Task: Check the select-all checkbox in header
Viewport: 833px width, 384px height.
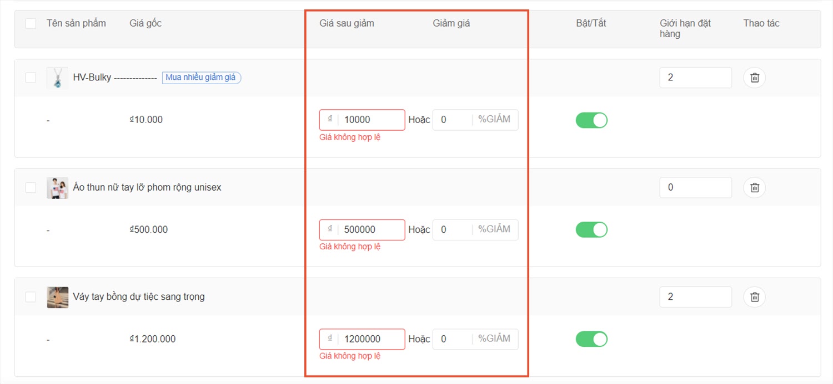Action: (31, 23)
